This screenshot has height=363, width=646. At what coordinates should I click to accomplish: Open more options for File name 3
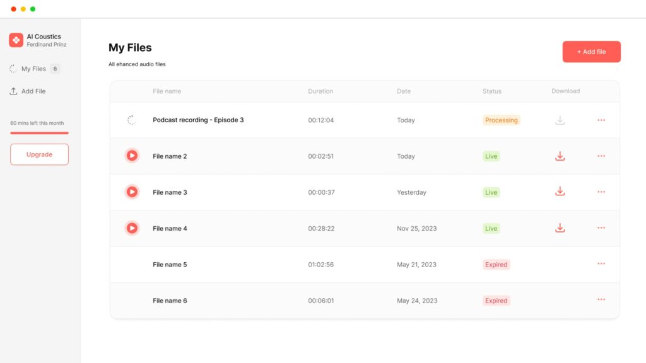pyautogui.click(x=601, y=192)
